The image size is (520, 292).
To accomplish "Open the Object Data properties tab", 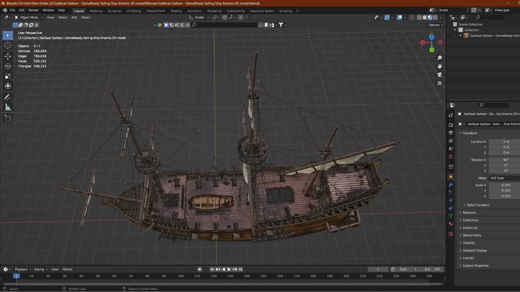I will pos(451,216).
